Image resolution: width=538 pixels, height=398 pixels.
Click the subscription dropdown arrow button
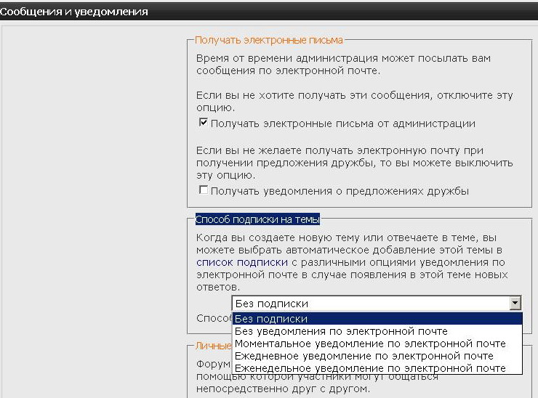pos(515,304)
